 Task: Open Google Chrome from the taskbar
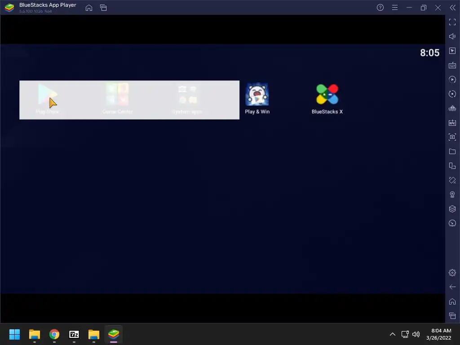pos(54,334)
